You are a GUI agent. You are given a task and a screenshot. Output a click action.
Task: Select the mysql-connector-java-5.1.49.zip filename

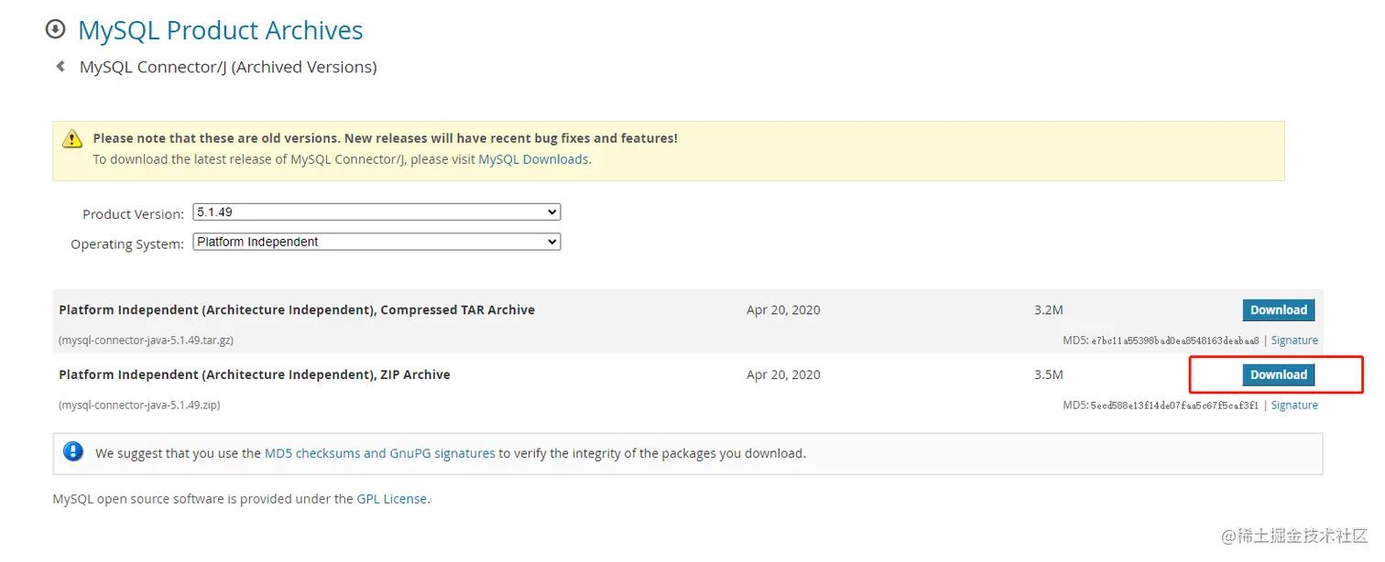coord(139,405)
